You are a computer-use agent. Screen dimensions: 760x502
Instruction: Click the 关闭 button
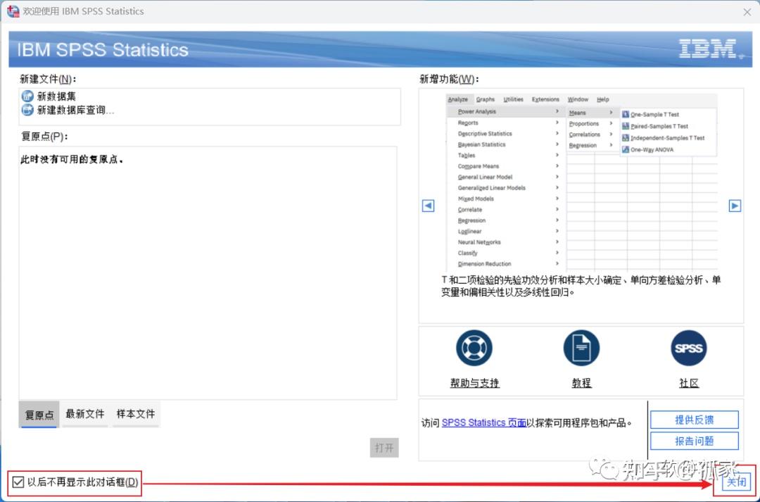point(737,482)
